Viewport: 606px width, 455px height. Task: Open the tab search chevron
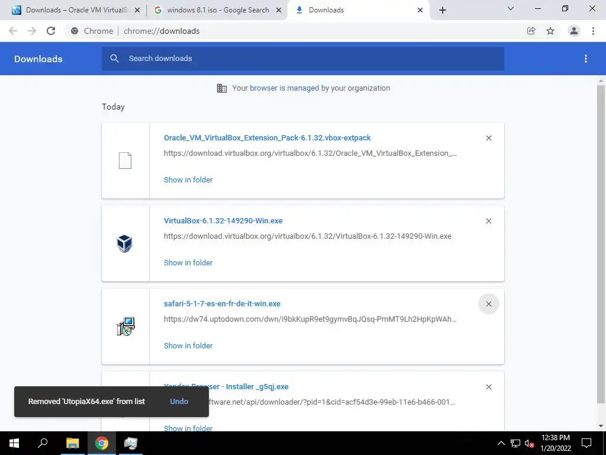point(511,8)
